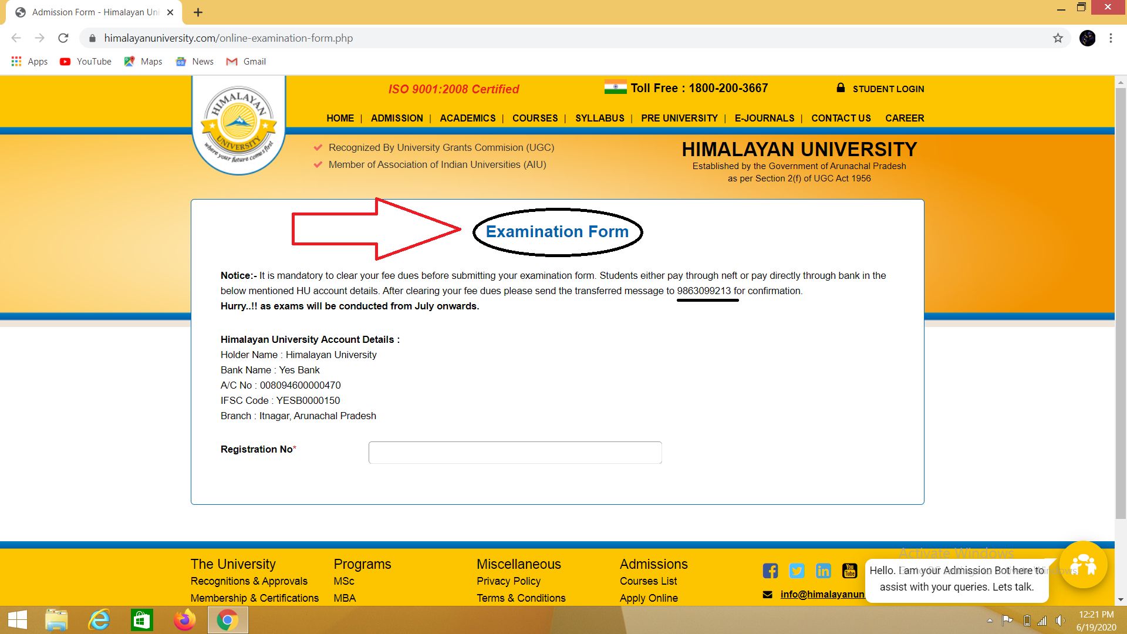
Task: Open the COURSES menu
Action: (x=535, y=118)
